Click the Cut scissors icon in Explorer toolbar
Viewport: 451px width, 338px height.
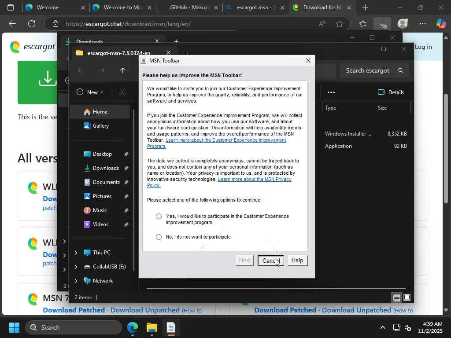point(122,92)
